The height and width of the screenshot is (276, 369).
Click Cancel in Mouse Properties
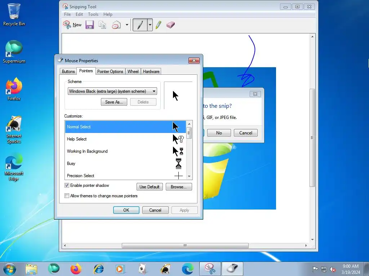155,210
